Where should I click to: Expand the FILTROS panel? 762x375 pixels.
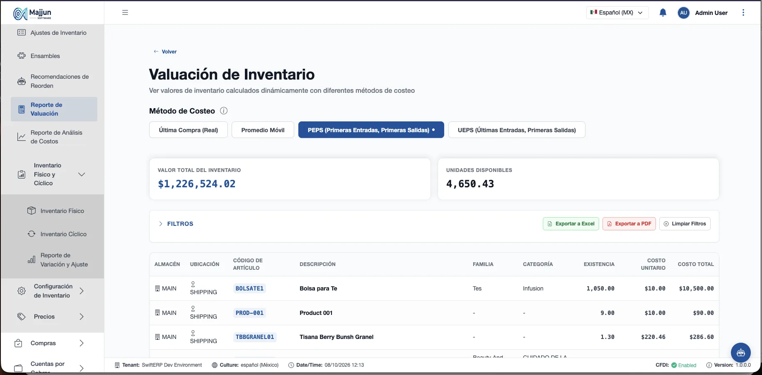click(x=176, y=224)
